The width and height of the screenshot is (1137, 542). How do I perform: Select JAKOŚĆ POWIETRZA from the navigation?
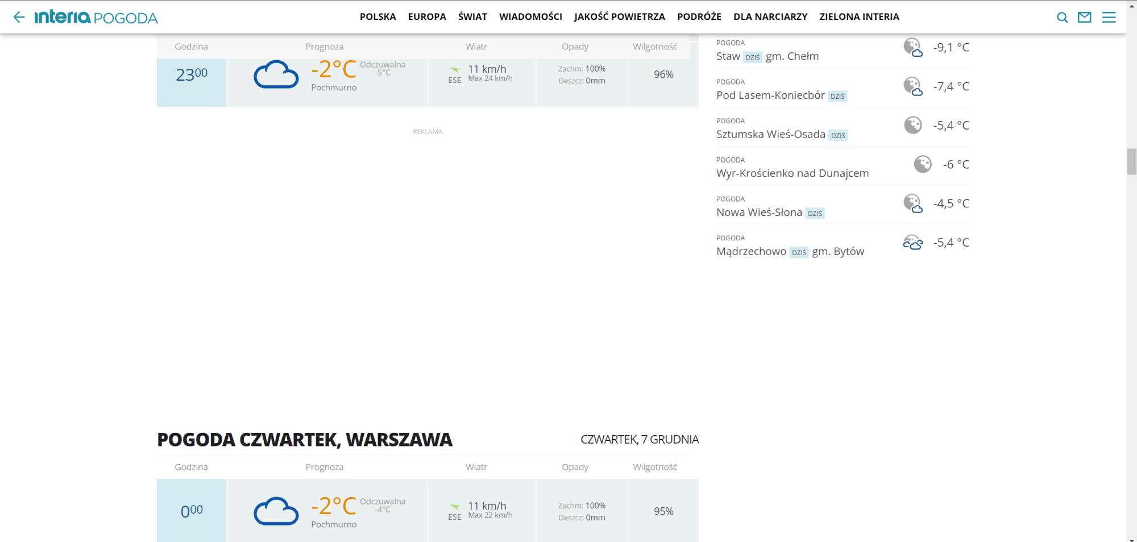pos(619,16)
